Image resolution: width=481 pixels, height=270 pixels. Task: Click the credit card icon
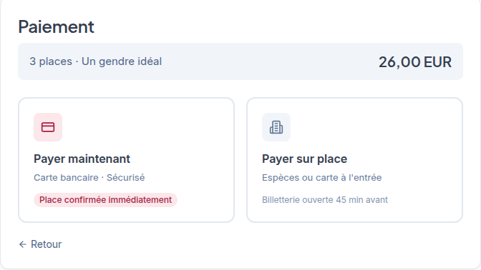point(48,127)
